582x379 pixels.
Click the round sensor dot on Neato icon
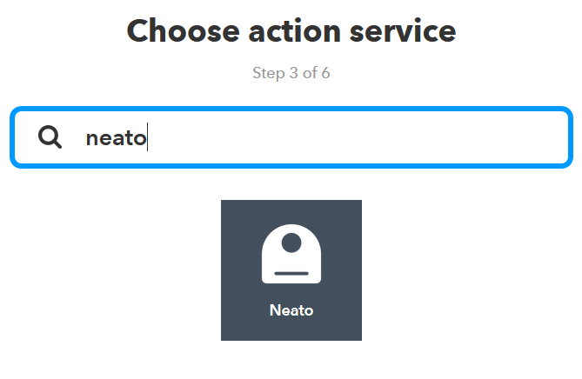[291, 243]
